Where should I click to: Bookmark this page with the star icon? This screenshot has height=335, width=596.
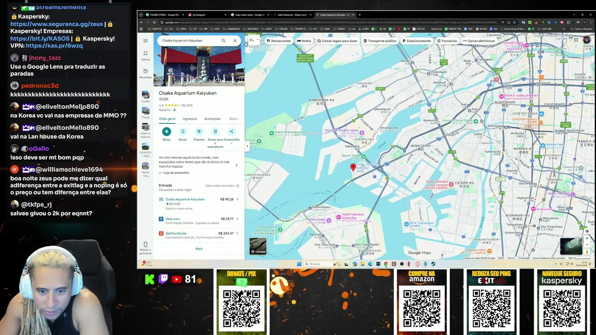click(x=515, y=22)
